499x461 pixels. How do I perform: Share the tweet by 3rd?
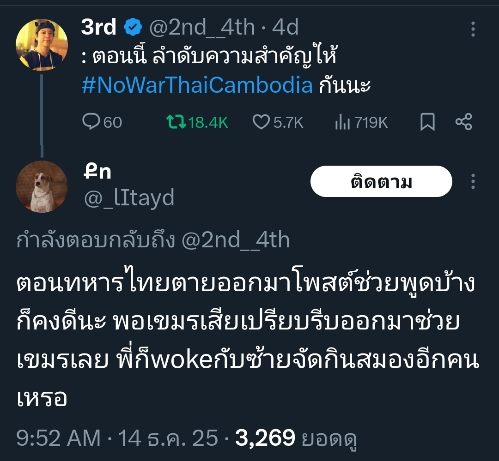(x=463, y=122)
